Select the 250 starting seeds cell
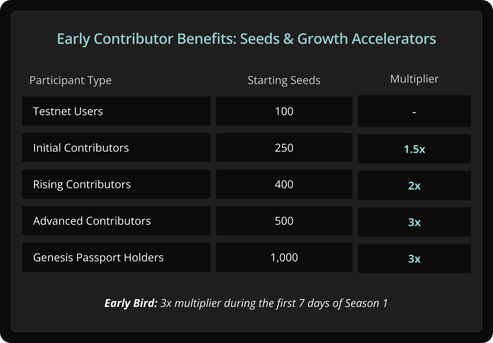The width and height of the screenshot is (493, 343). [284, 147]
